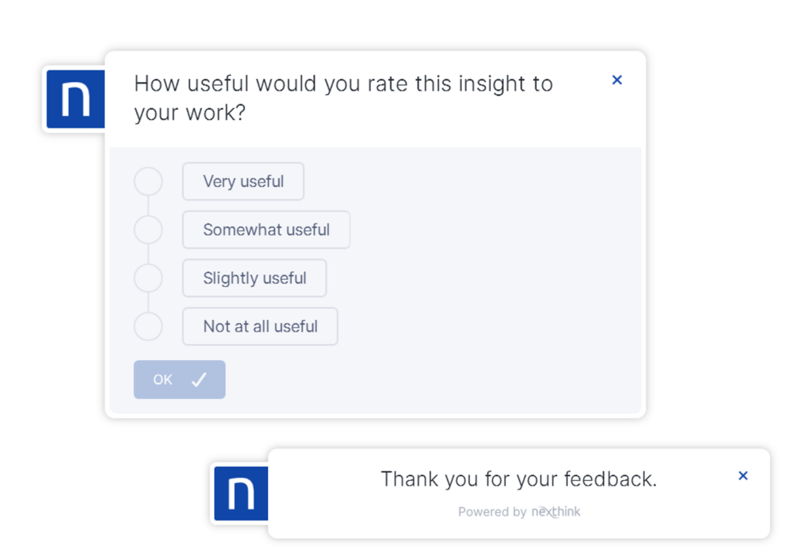The height and width of the screenshot is (552, 791).
Task: Choose the Not at all useful label button
Action: (x=260, y=326)
